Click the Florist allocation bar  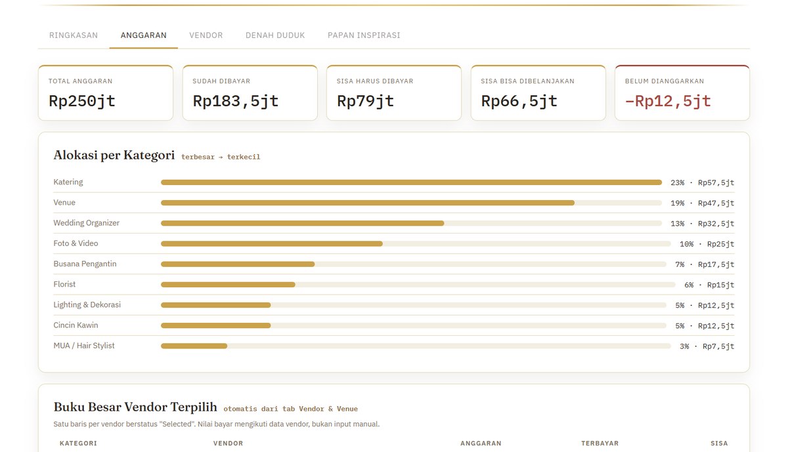[418, 284]
